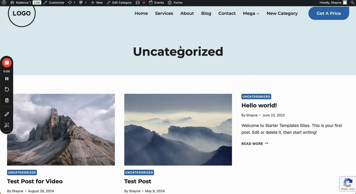
Task: Select the pencil draw tool
Action: click(7, 114)
